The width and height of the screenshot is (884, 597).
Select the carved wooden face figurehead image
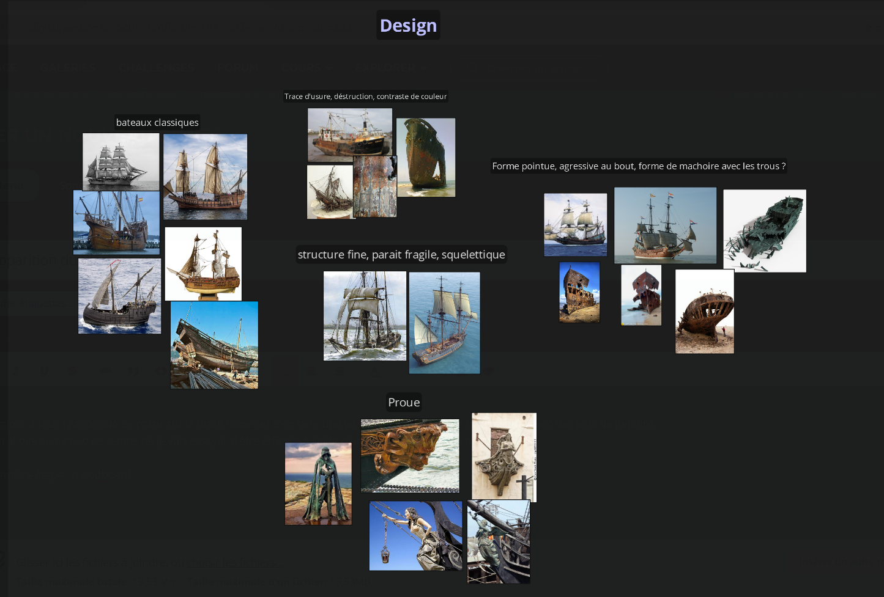410,455
